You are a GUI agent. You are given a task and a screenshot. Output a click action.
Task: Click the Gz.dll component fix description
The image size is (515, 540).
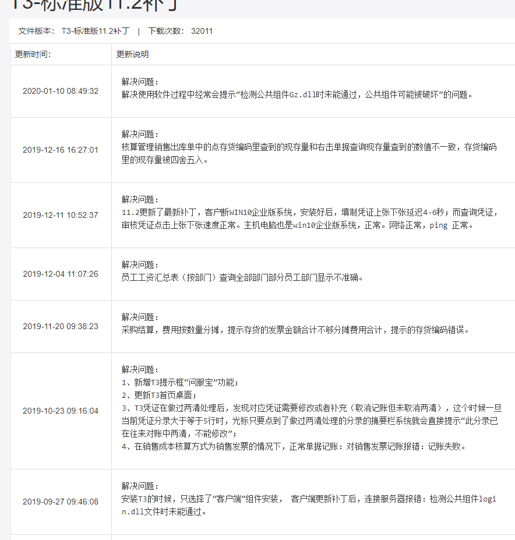297,94
